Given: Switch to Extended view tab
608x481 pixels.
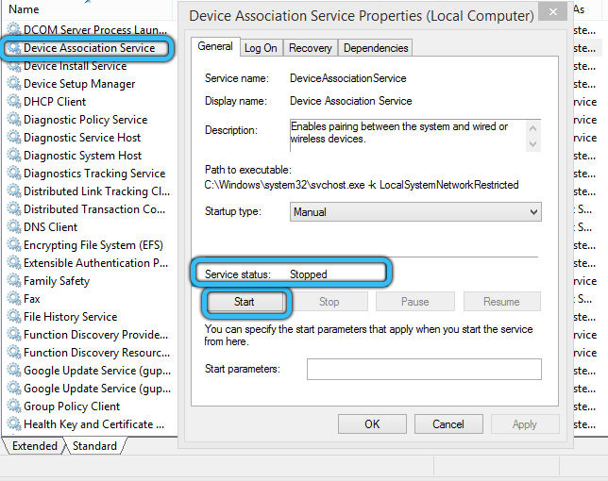Looking at the screenshot, I should point(35,446).
